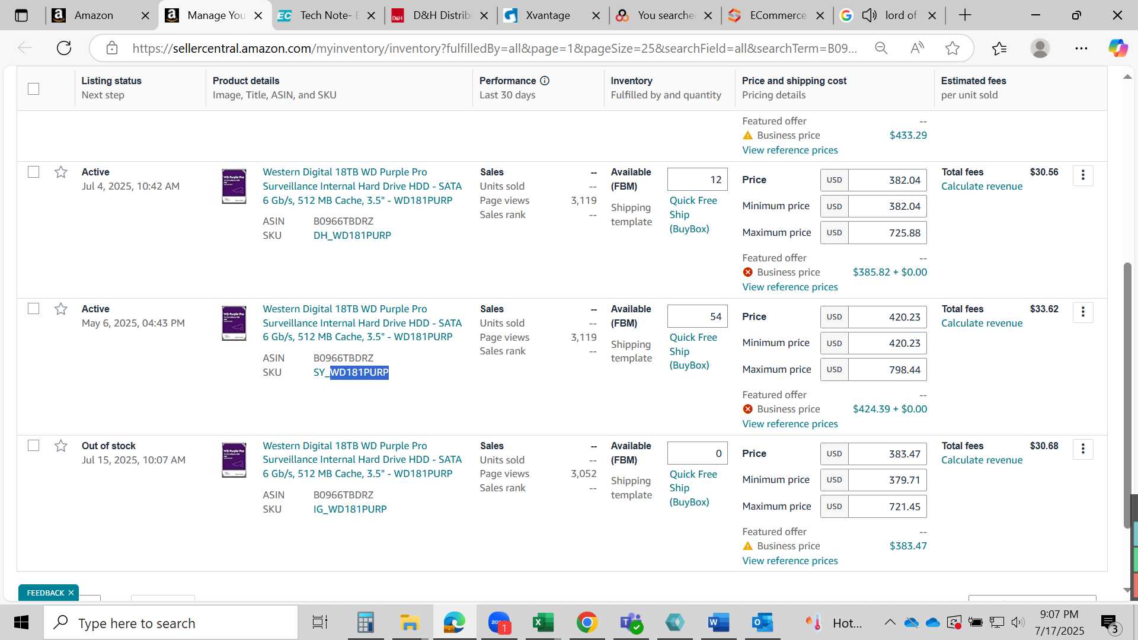Image resolution: width=1138 pixels, height=640 pixels.
Task: Select the DH_WD181PURP listing checkbox
Action: (x=34, y=172)
